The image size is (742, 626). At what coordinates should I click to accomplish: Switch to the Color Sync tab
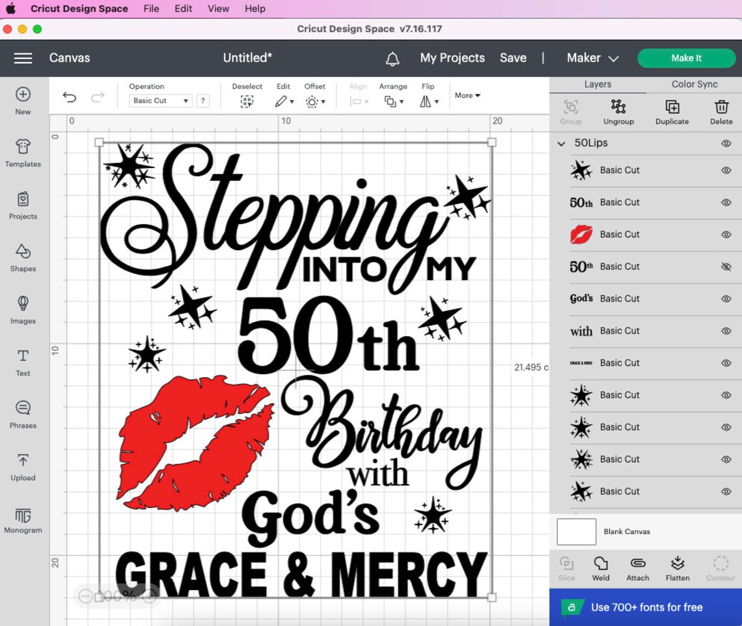[x=693, y=84]
